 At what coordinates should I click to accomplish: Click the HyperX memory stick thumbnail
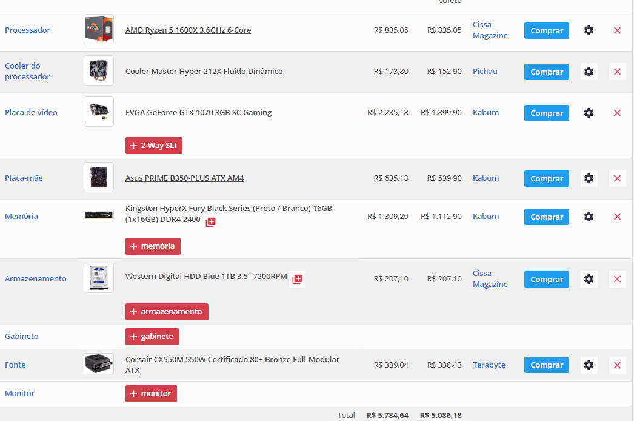tap(99, 215)
